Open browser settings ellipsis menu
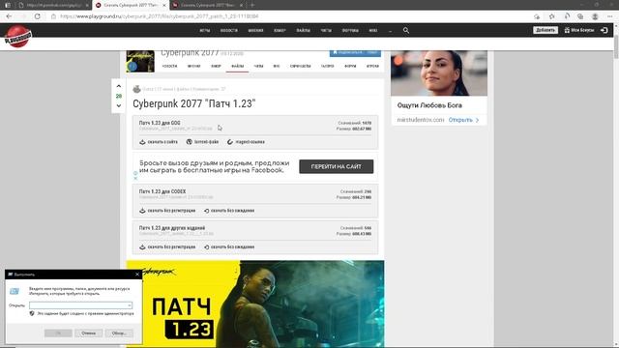This screenshot has width=619, height=348. [610, 16]
